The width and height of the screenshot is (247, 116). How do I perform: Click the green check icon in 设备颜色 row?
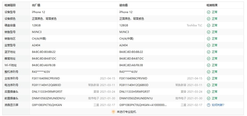[209, 19]
